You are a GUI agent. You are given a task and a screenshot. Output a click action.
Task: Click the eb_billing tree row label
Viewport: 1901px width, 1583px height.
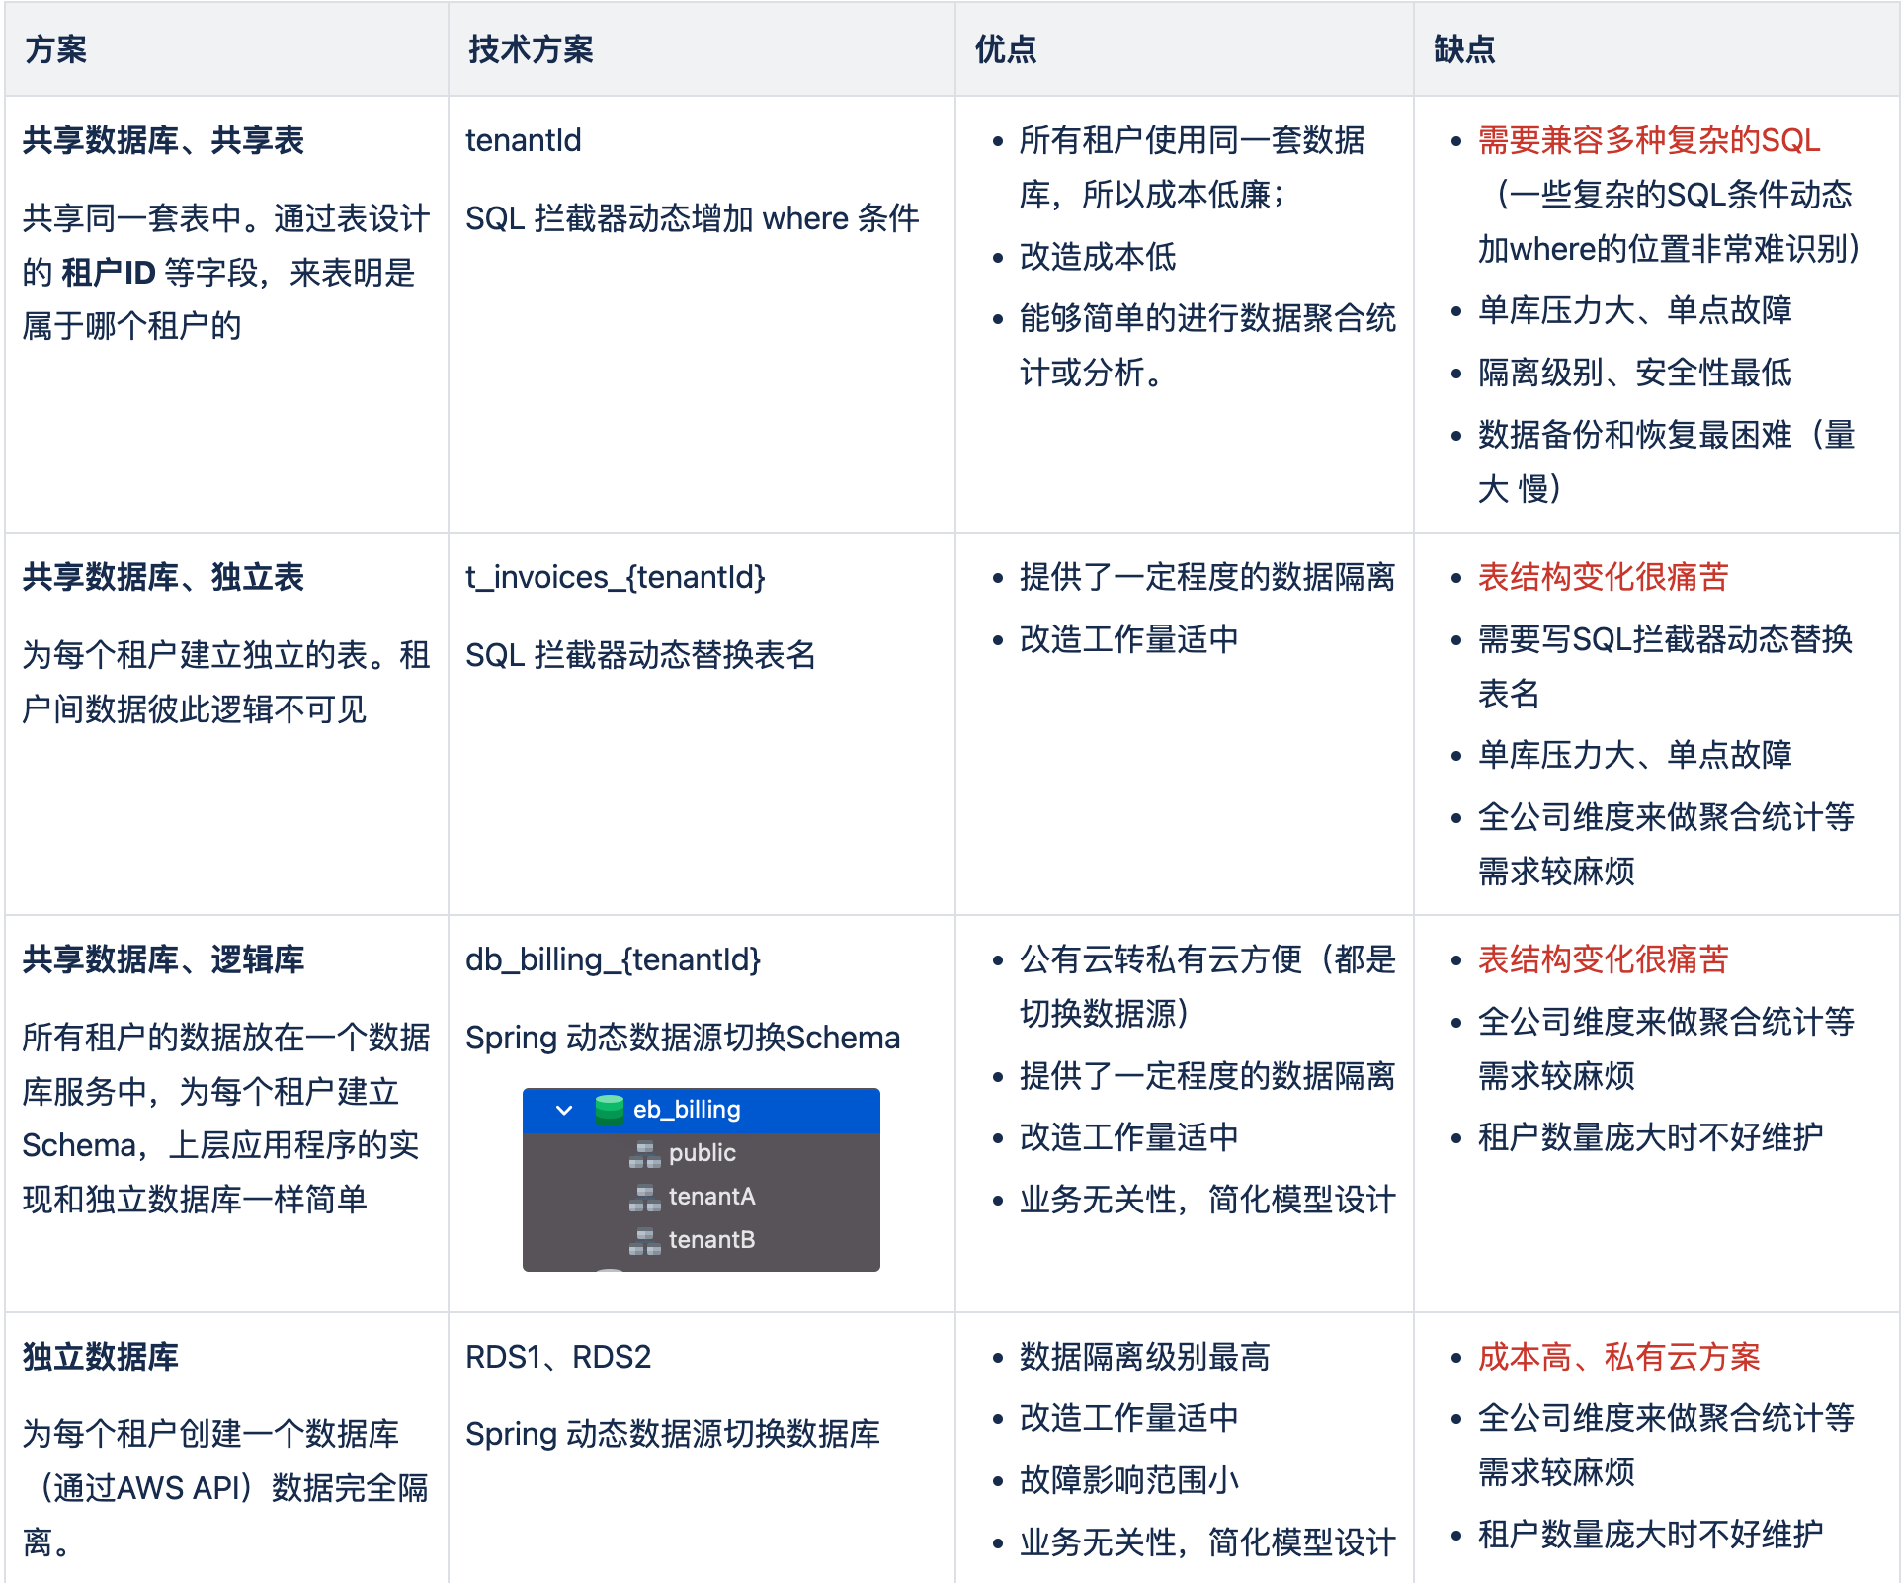point(687,1110)
